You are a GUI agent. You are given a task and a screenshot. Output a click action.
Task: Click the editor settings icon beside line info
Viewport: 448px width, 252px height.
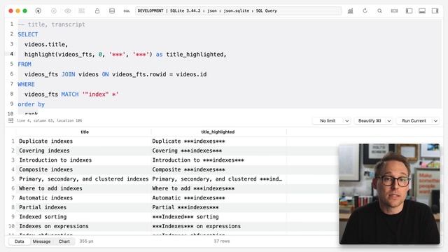click(x=11, y=120)
